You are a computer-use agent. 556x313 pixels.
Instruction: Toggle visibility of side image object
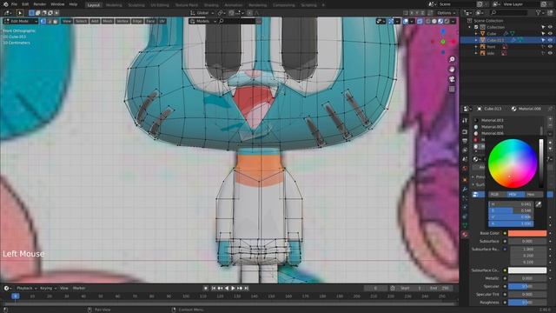click(x=550, y=53)
